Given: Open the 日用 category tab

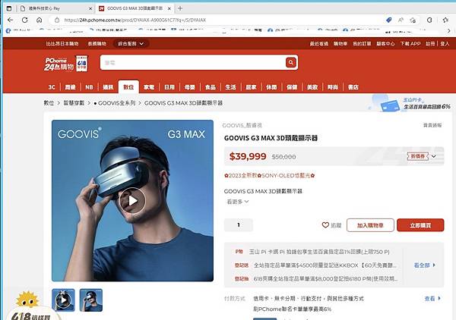Looking at the screenshot, I should (x=169, y=87).
